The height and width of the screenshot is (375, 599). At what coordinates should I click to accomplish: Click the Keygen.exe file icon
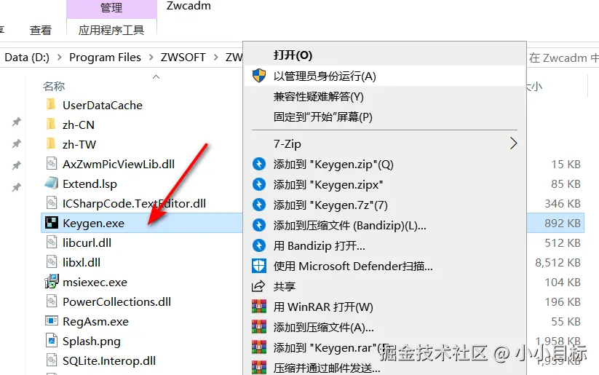point(52,223)
